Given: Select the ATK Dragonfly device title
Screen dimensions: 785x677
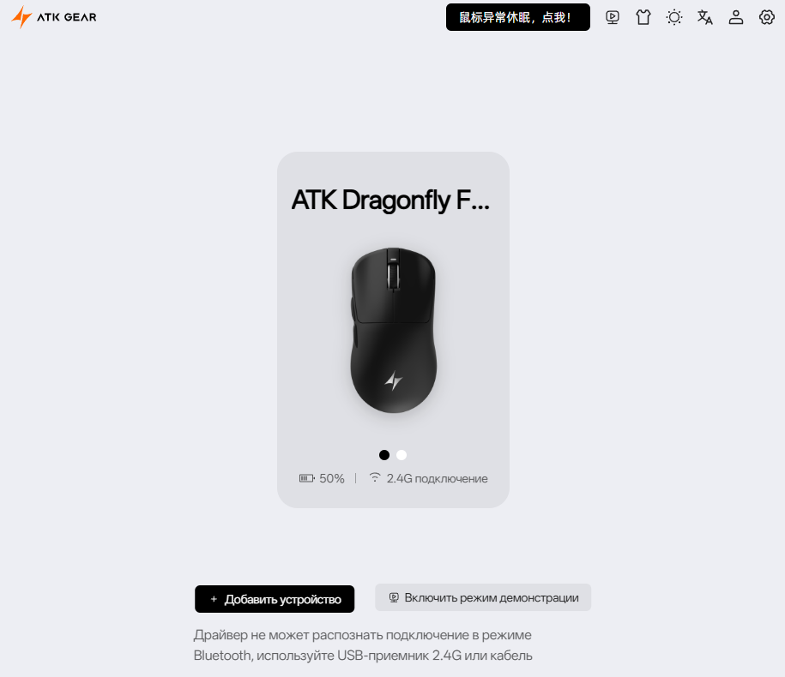Looking at the screenshot, I should click(x=390, y=201).
